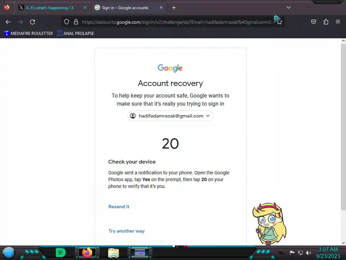Click the address bar URL
346x260 pixels.
click(x=176, y=22)
